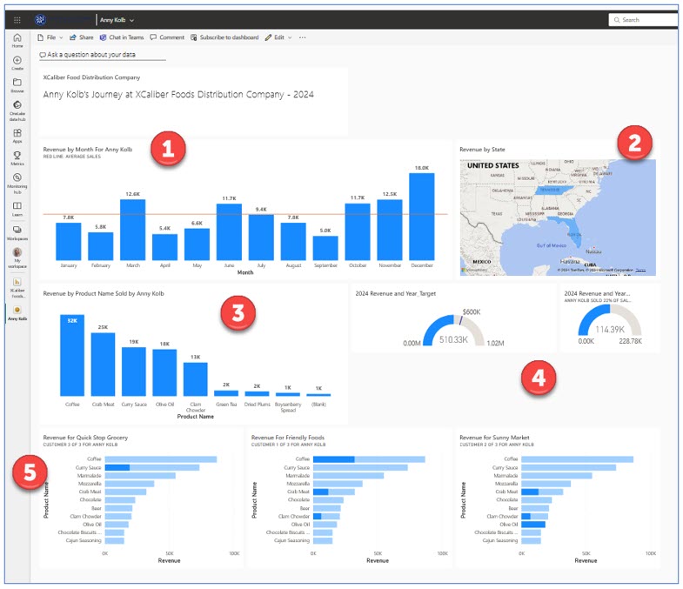This screenshot has width=683, height=589.
Task: Open the Revenue by State tile title
Action: pyautogui.click(x=482, y=150)
